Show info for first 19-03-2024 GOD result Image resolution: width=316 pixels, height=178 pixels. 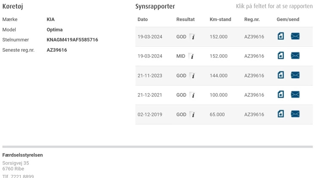pos(193,37)
